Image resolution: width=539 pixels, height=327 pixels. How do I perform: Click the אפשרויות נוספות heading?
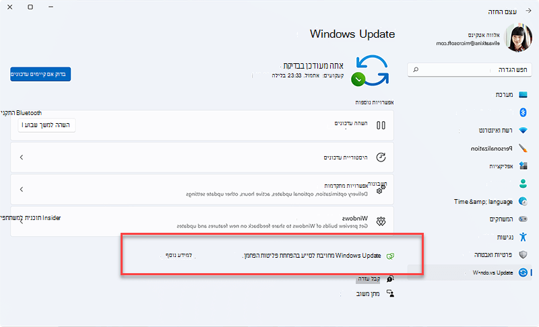[375, 102]
